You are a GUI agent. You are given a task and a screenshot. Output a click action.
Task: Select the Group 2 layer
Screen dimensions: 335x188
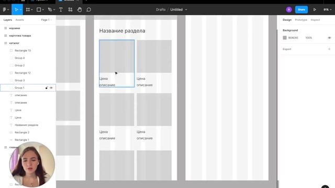(28, 65)
